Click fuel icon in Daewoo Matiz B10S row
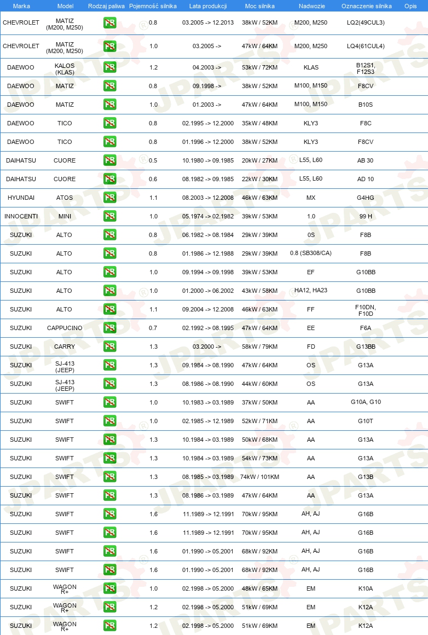Image resolution: width=428 pixels, height=635 pixels. point(109,105)
